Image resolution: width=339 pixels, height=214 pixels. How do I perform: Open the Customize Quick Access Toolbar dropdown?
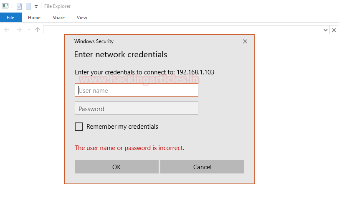coord(36,7)
